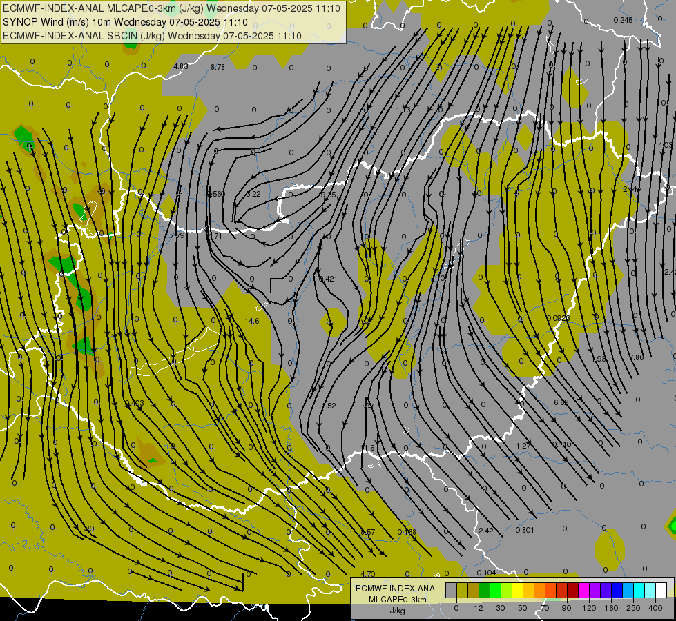Viewport: 676px width, 621px height.
Task: Click the map value '7.86'
Action: click(637, 357)
